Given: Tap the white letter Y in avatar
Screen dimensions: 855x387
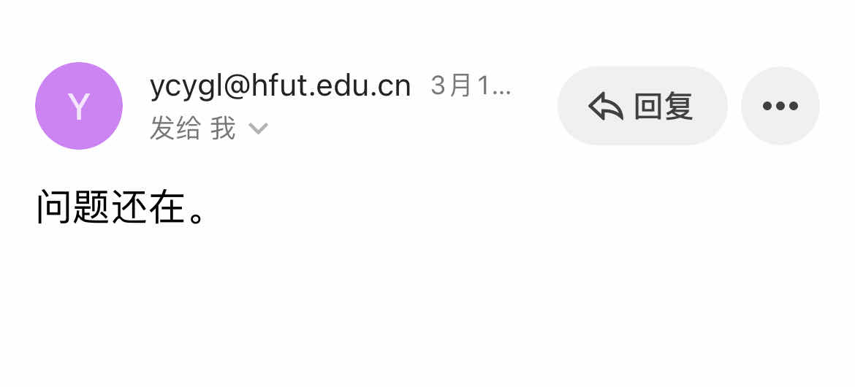Looking at the screenshot, I should tap(78, 107).
